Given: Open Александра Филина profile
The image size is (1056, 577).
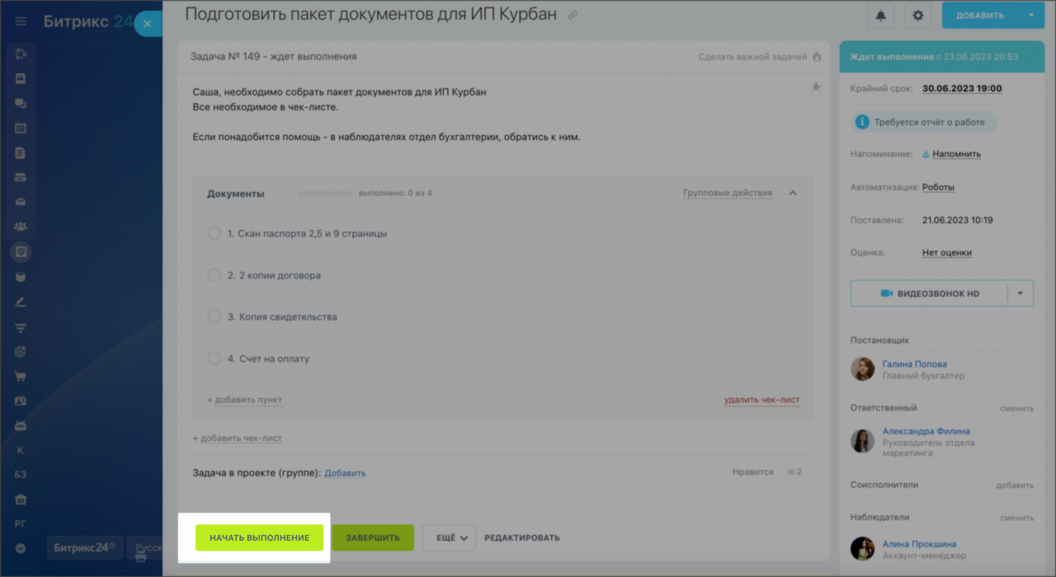Looking at the screenshot, I should (x=926, y=431).
